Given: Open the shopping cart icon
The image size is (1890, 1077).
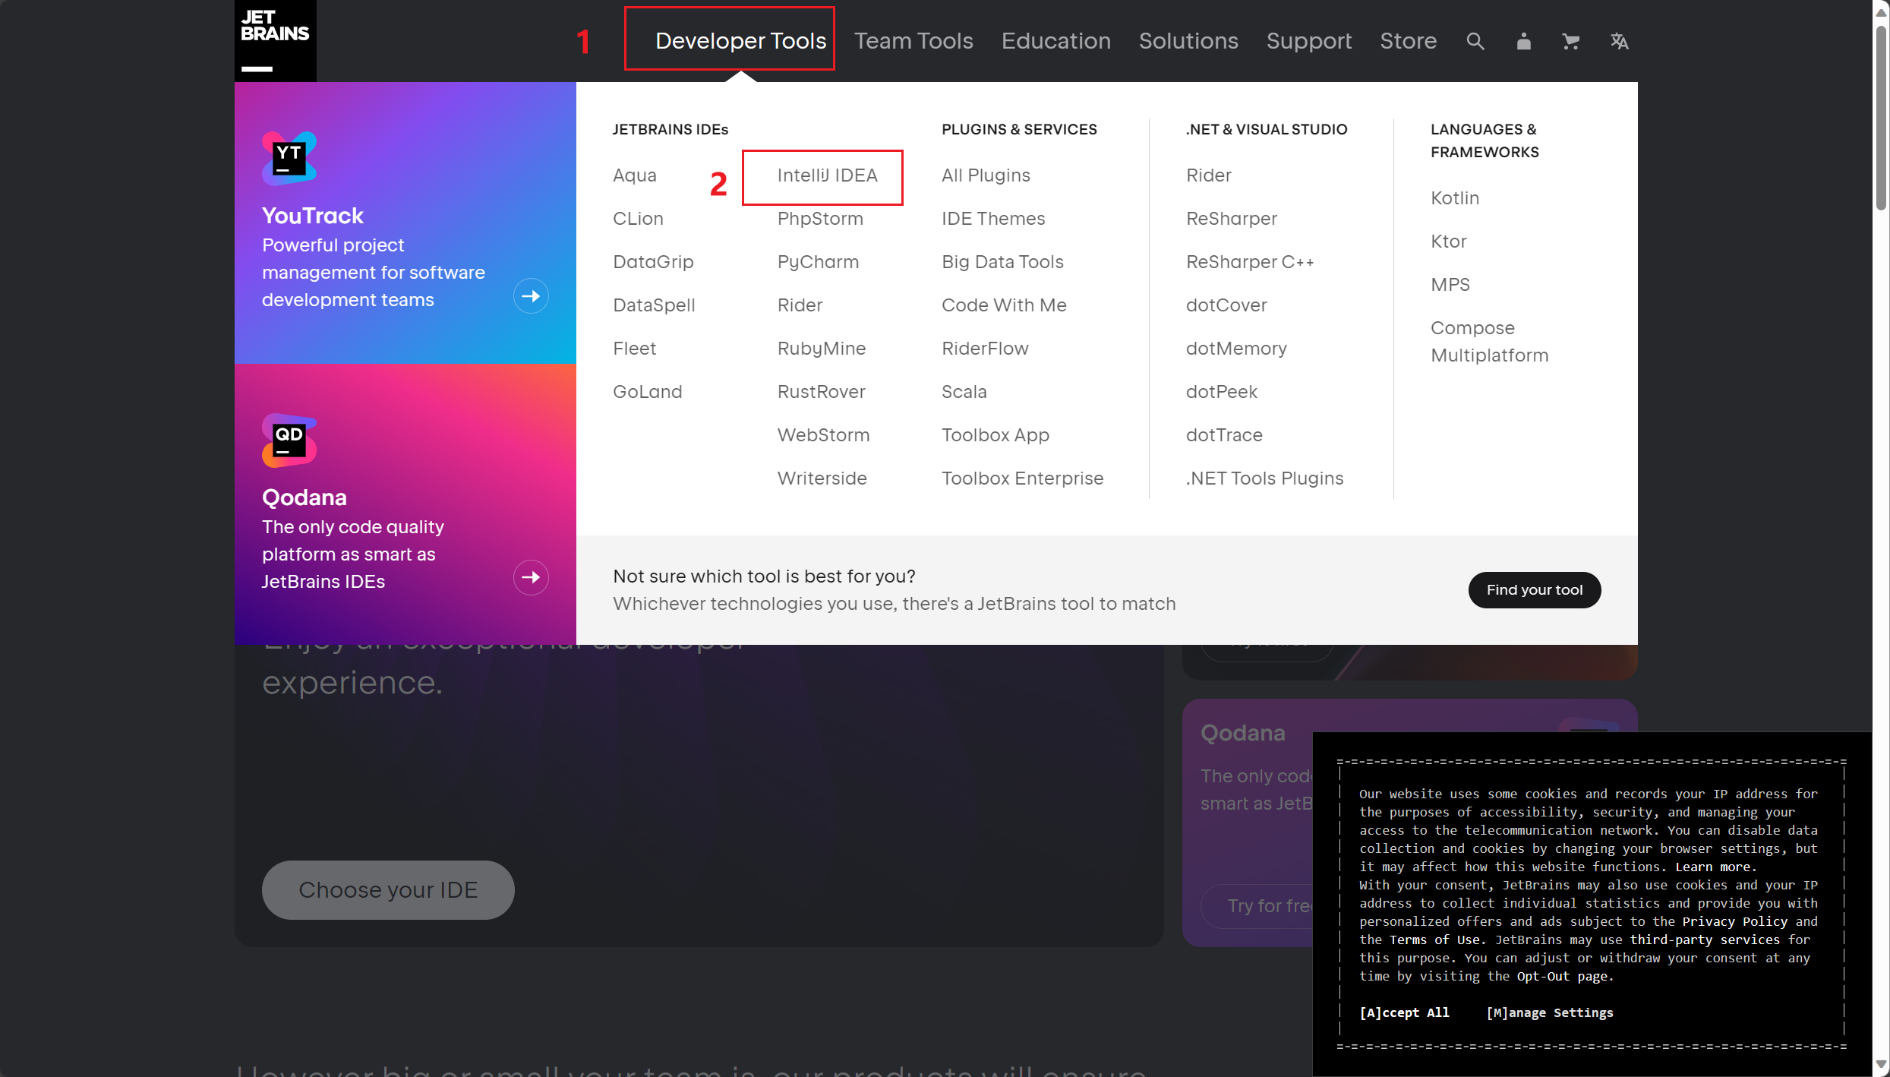Looking at the screenshot, I should [1570, 41].
